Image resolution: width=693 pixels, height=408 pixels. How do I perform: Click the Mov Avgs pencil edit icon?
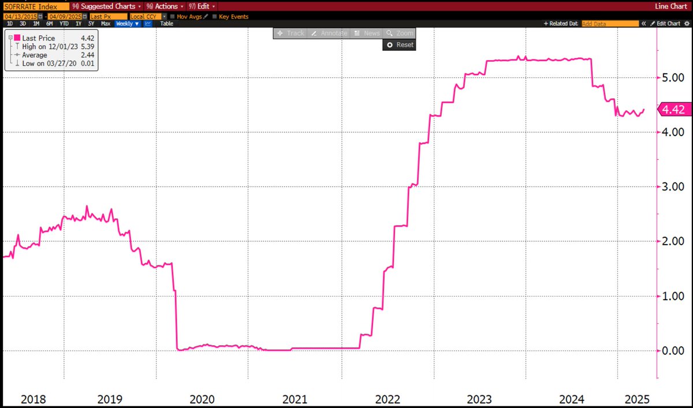(x=206, y=17)
